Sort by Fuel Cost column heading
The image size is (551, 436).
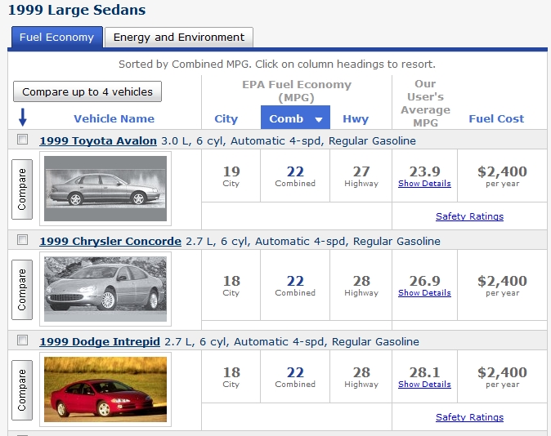496,118
